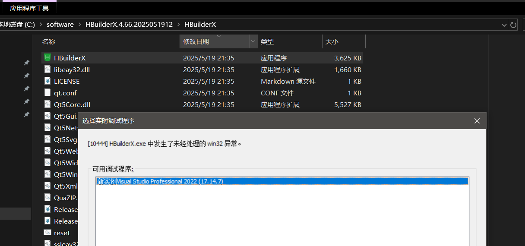Image resolution: width=525 pixels, height=246 pixels.
Task: Select the qt.conf file name
Action: 65,93
